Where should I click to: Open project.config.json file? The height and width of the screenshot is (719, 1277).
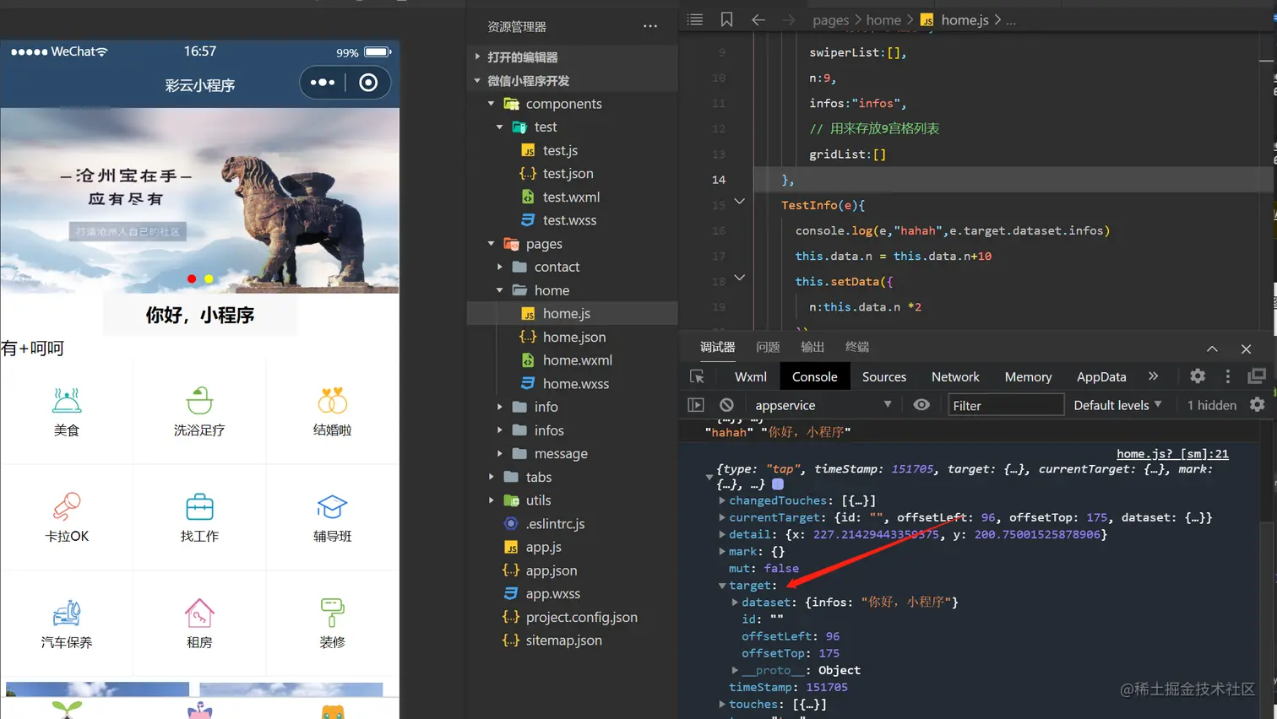[581, 617]
